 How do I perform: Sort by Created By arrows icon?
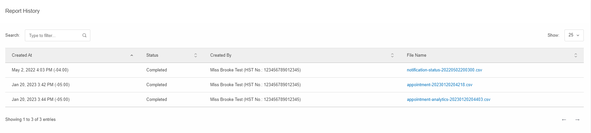pyautogui.click(x=392, y=55)
